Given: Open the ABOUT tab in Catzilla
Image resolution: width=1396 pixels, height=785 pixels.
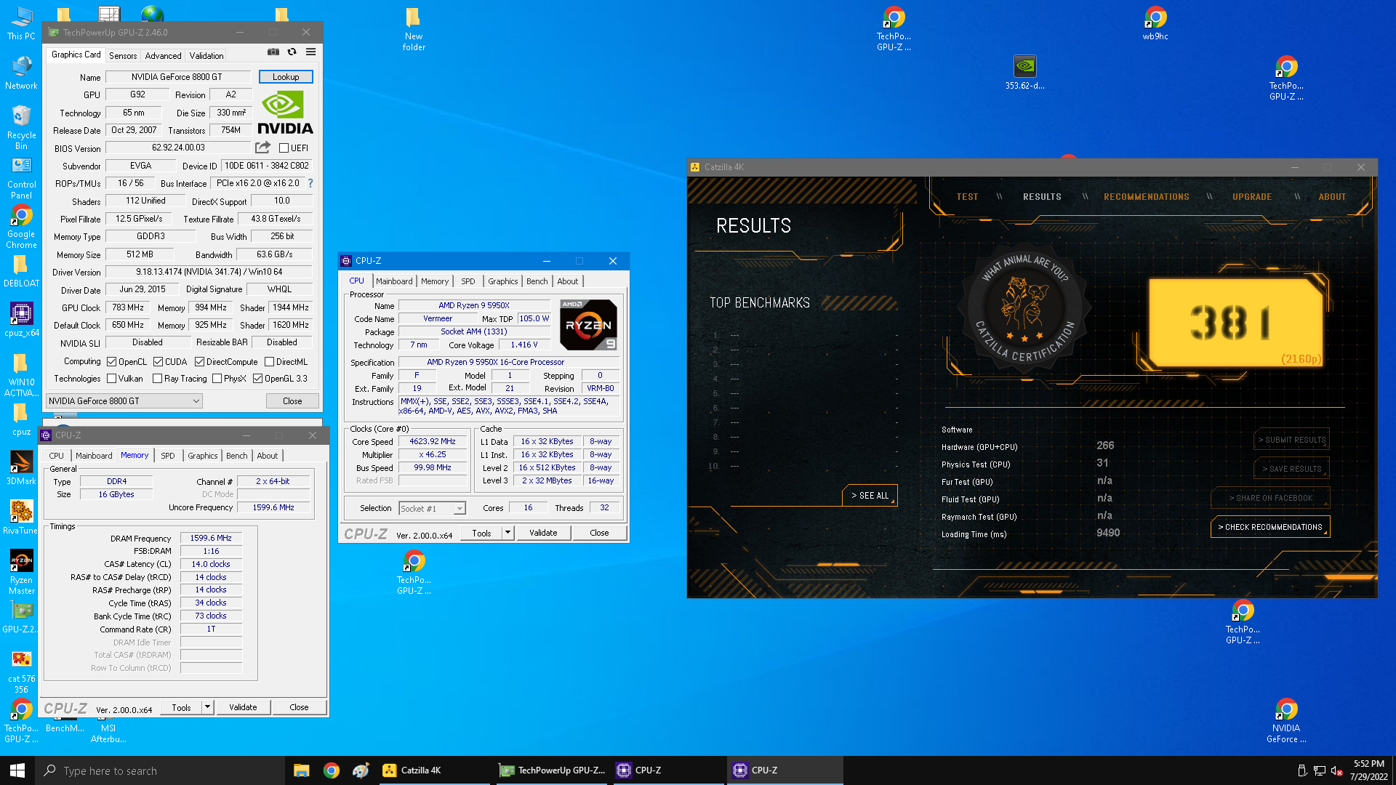Looking at the screenshot, I should [x=1332, y=197].
